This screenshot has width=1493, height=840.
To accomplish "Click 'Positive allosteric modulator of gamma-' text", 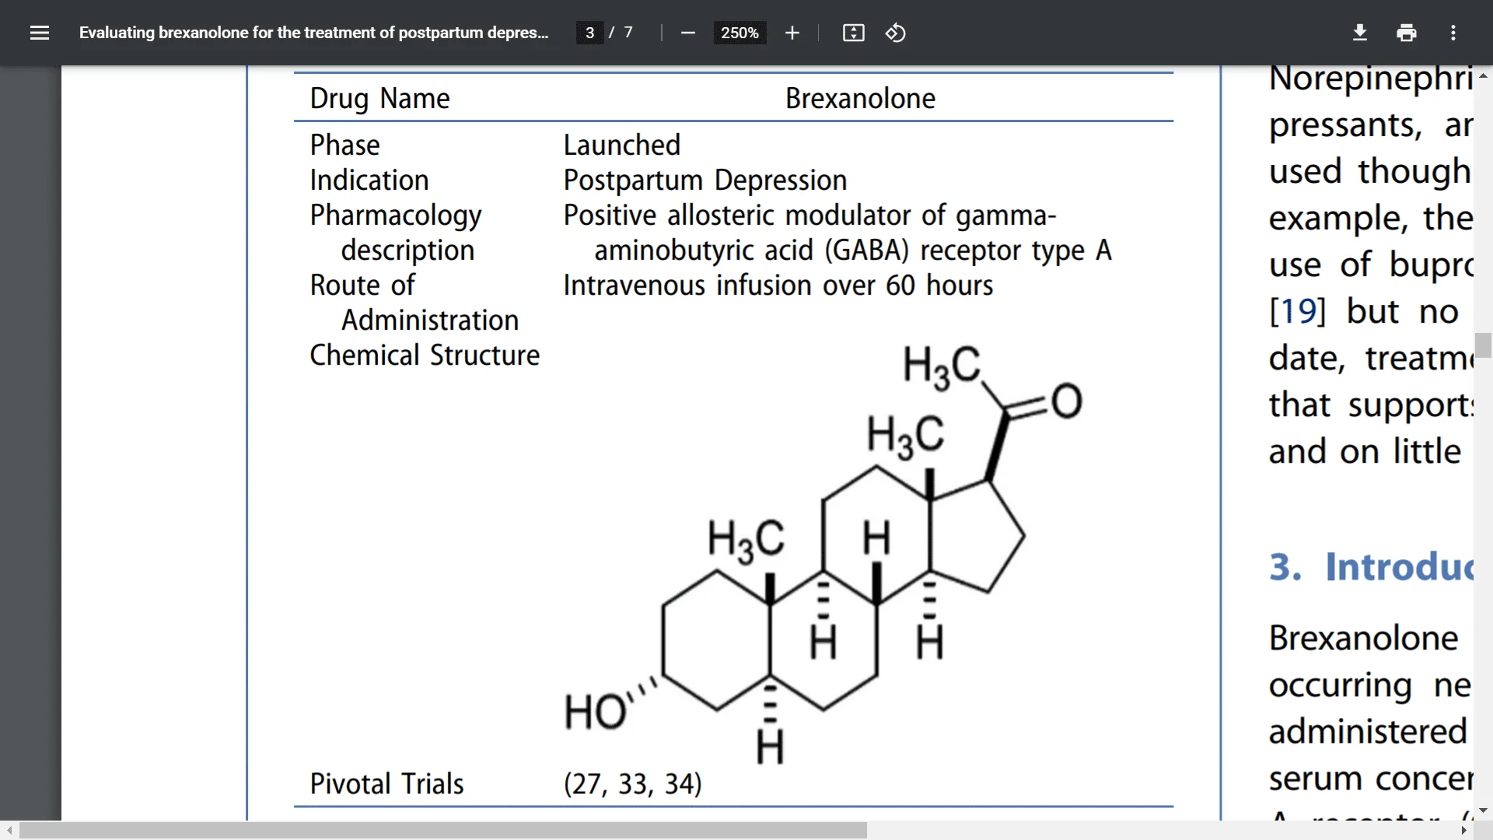I will tap(809, 215).
